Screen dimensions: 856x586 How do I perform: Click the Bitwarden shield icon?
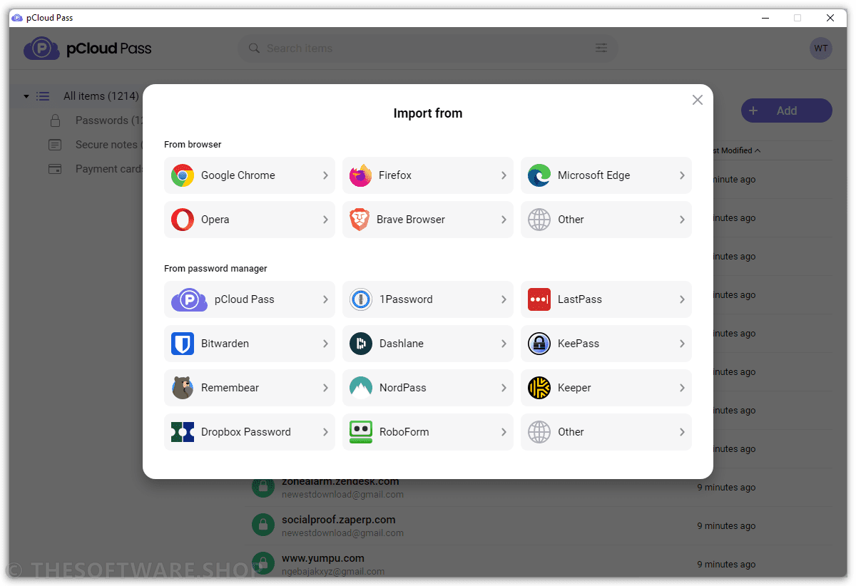click(183, 344)
